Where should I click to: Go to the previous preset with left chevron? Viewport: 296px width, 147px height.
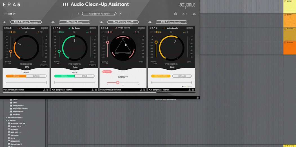point(79,13)
